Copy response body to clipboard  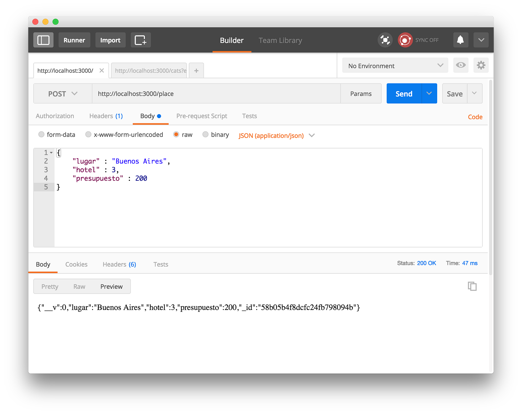472,286
